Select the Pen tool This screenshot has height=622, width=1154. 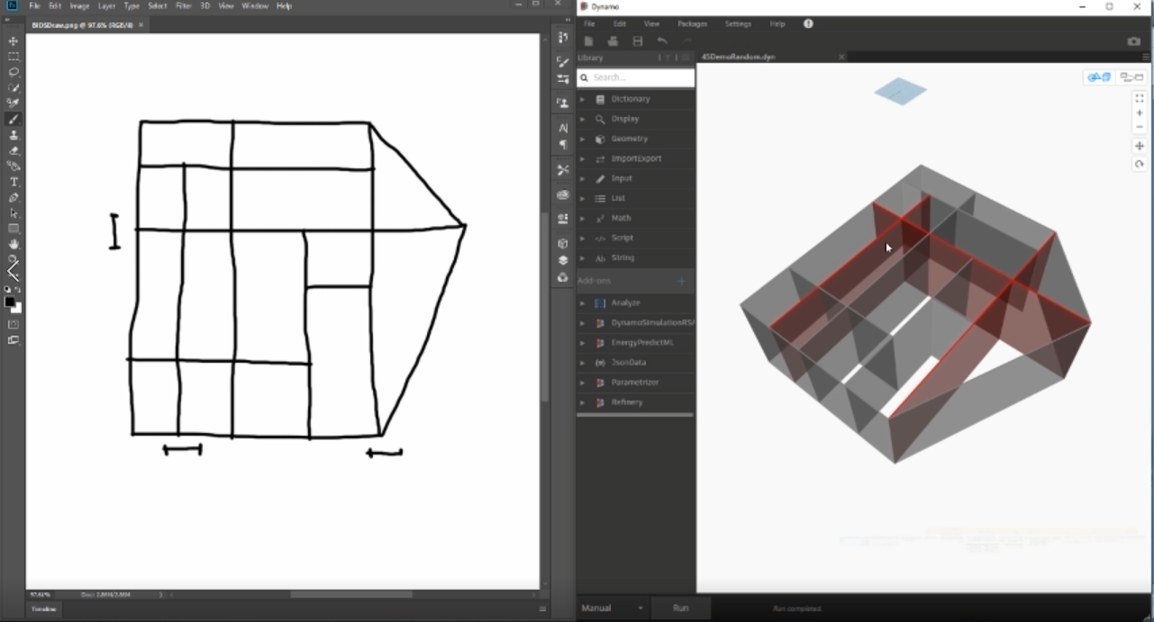point(14,198)
